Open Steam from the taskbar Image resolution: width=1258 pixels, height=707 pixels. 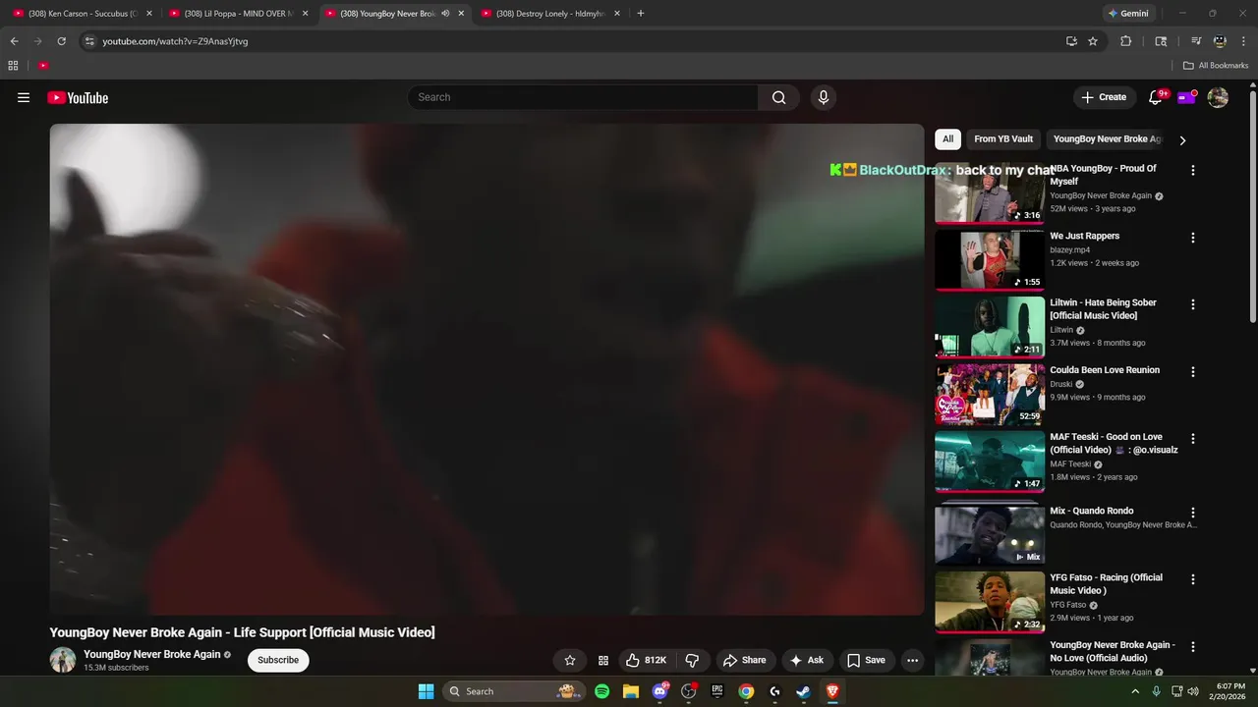point(803,691)
